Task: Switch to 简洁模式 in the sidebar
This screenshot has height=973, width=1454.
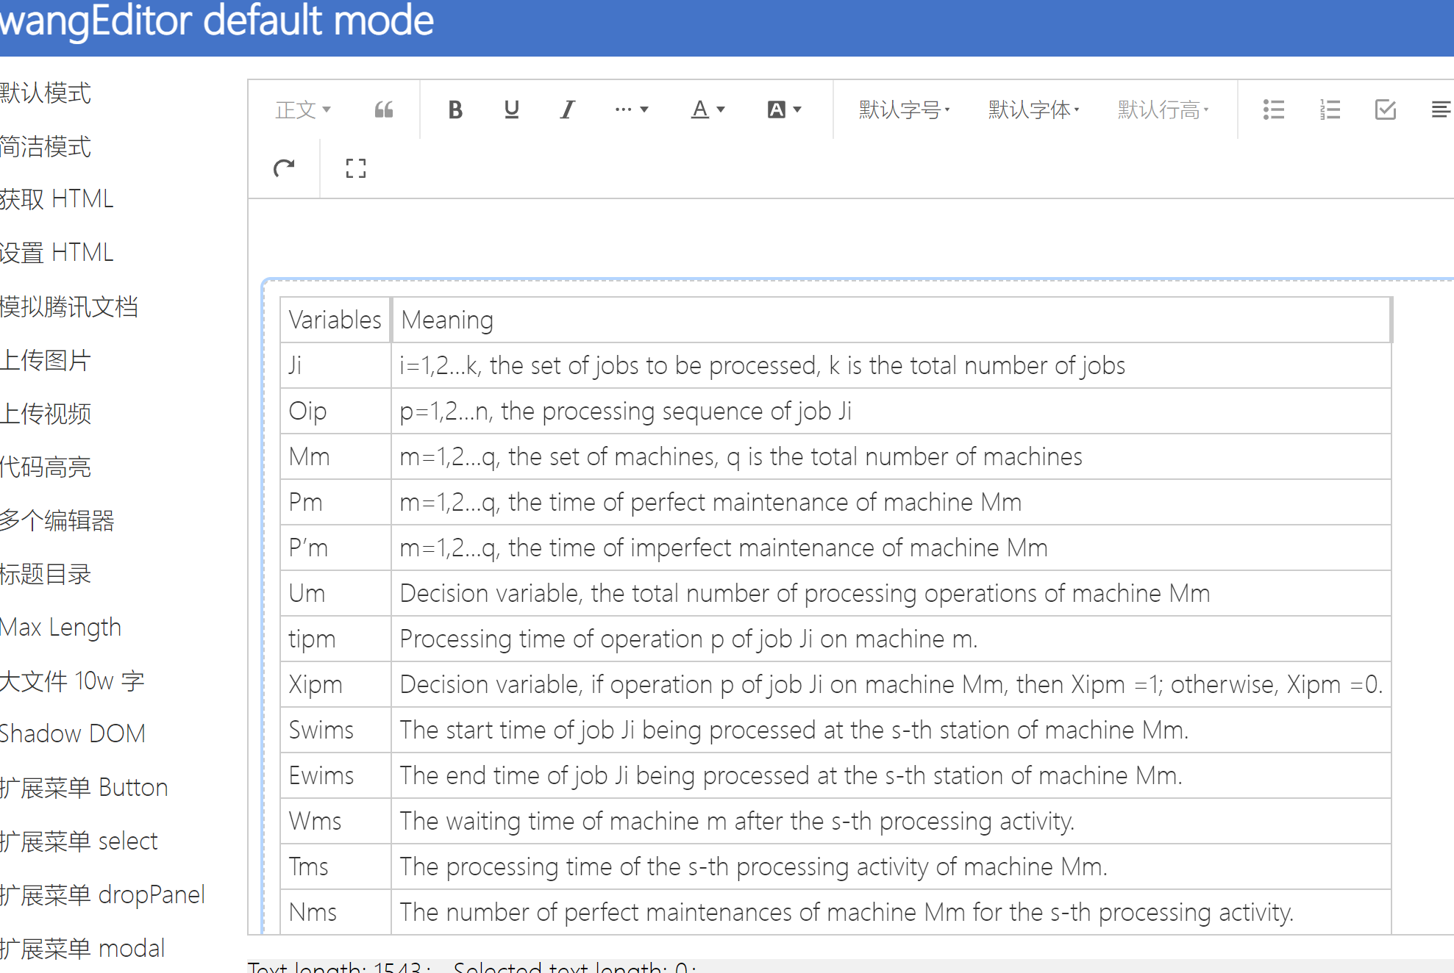Action: (x=45, y=147)
